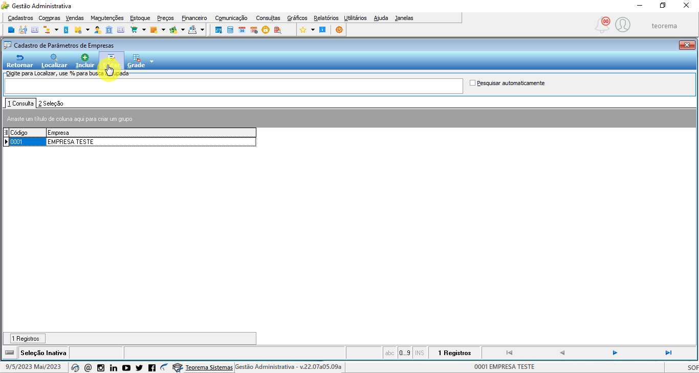
Task: Open the Facebook icon in status bar
Action: pyautogui.click(x=152, y=367)
